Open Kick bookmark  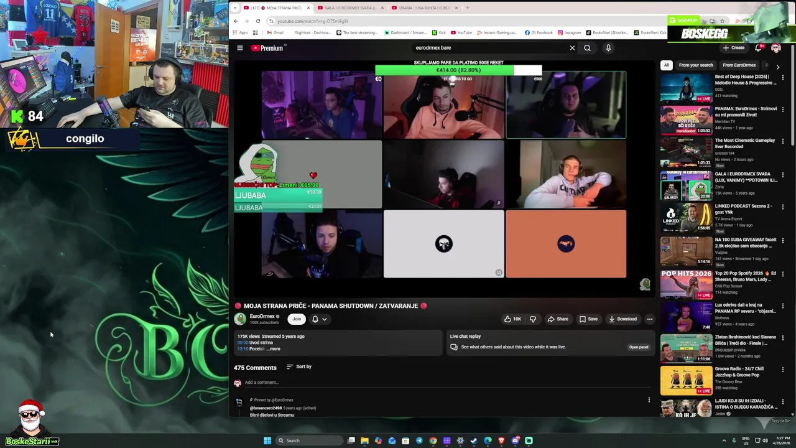[x=439, y=32]
